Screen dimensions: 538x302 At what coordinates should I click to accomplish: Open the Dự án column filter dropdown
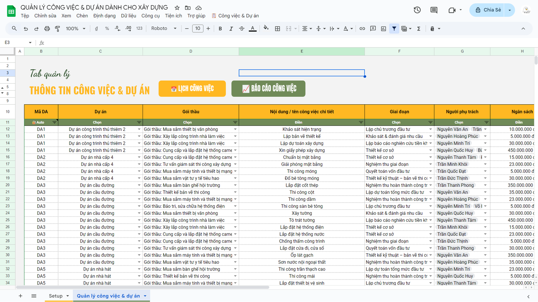[x=139, y=122]
